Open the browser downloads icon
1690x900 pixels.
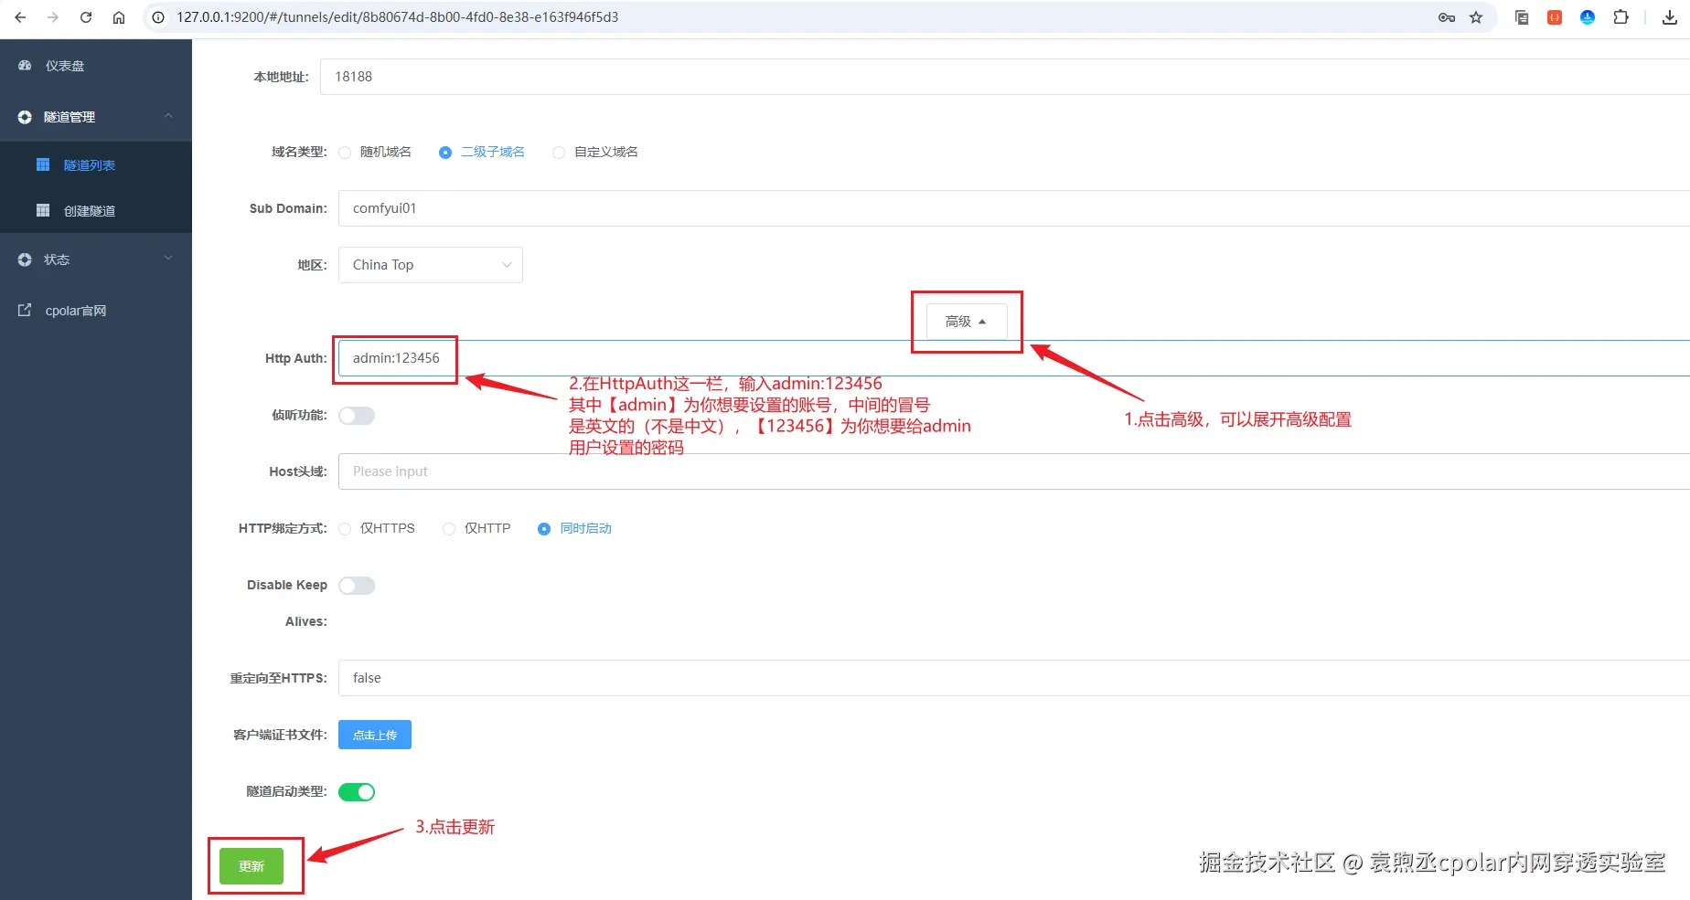click(x=1670, y=17)
